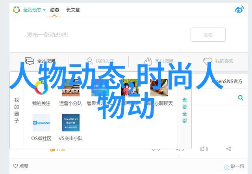Select the 全站微博 filter tab
Screen dimensions: 252x174
click(x=41, y=61)
